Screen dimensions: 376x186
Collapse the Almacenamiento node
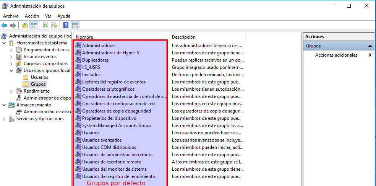point(4,105)
